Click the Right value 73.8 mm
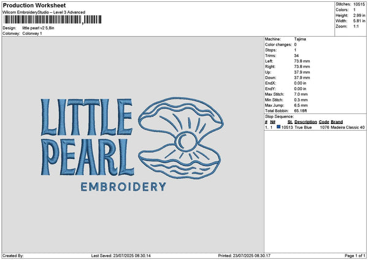Image resolution: width=368 pixels, height=260 pixels. point(302,67)
